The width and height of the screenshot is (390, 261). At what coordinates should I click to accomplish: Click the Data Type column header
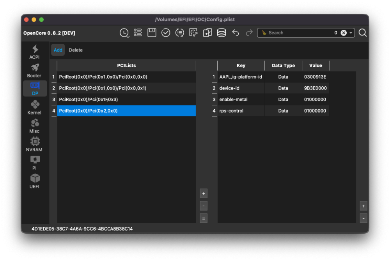pyautogui.click(x=283, y=66)
